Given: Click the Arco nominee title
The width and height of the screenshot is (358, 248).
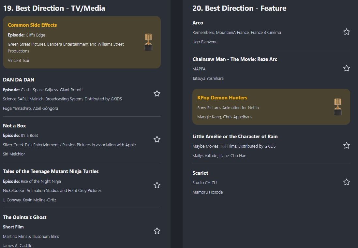Looking at the screenshot, I should tap(198, 23).
